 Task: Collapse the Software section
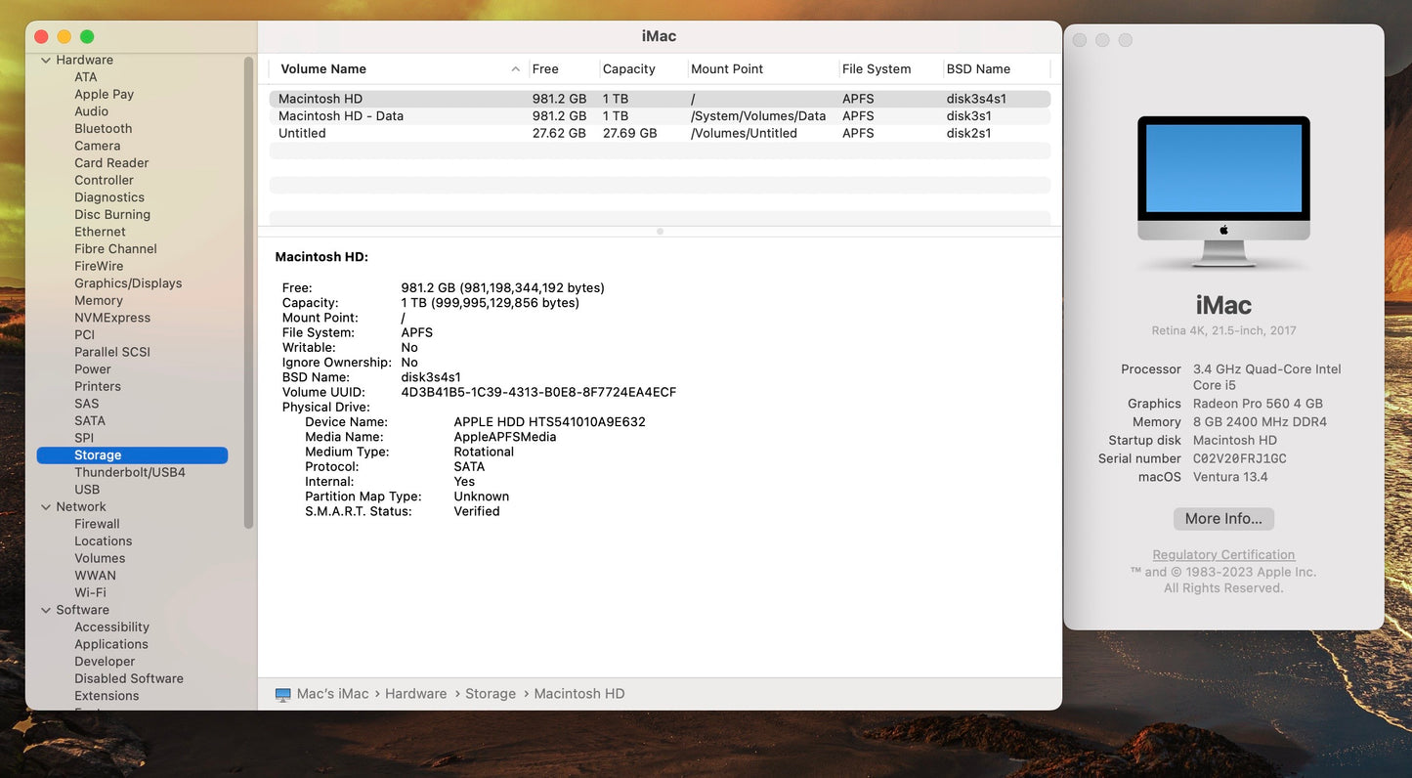(46, 609)
